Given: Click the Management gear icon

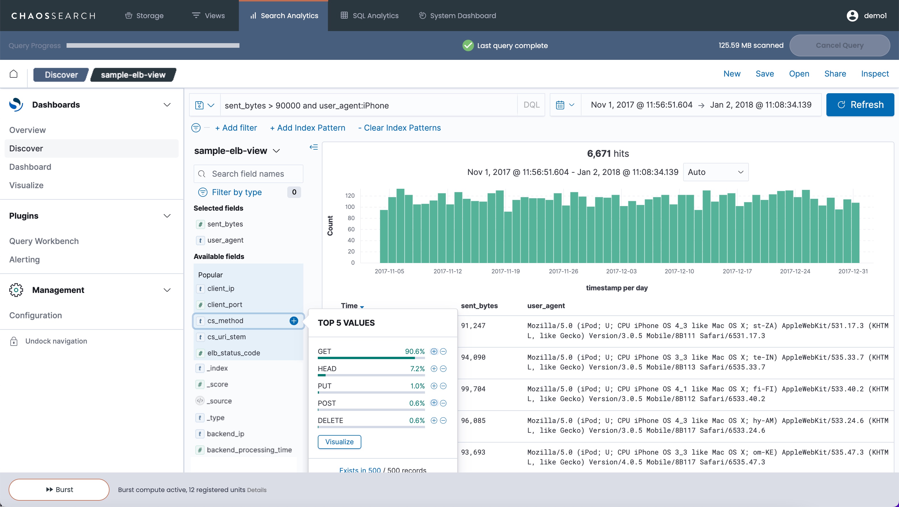Looking at the screenshot, I should (16, 290).
